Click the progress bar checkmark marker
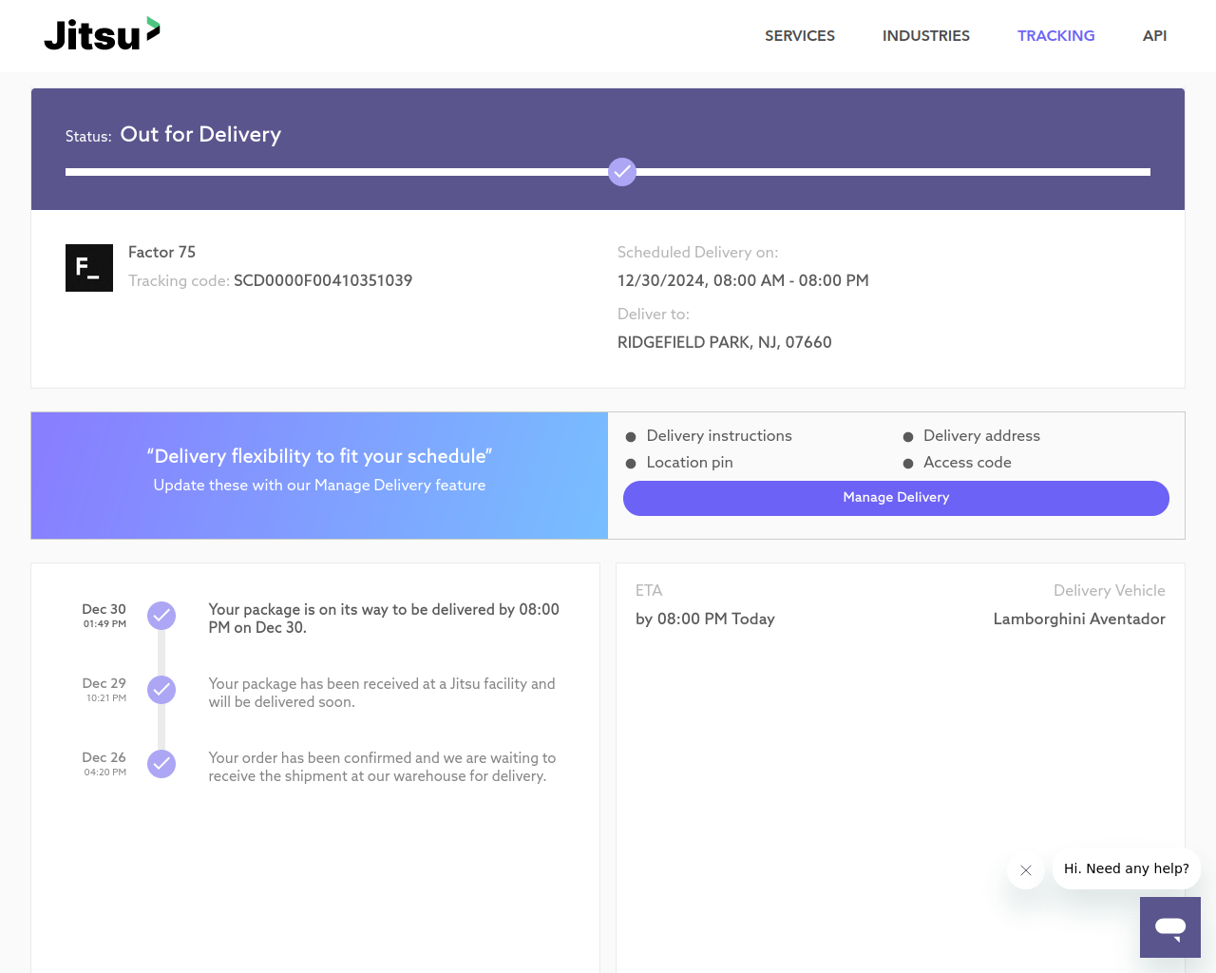 tap(622, 172)
